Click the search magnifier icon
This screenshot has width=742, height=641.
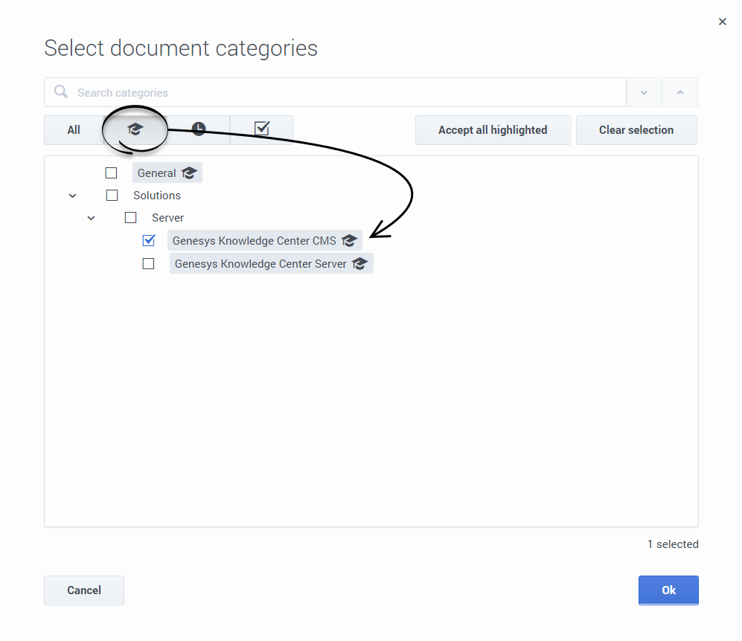click(x=61, y=91)
